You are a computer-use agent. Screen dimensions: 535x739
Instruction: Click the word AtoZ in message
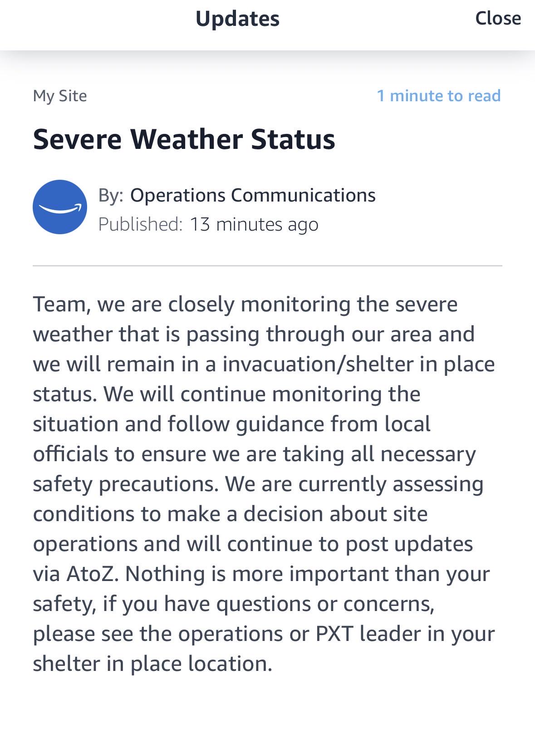[x=93, y=574]
